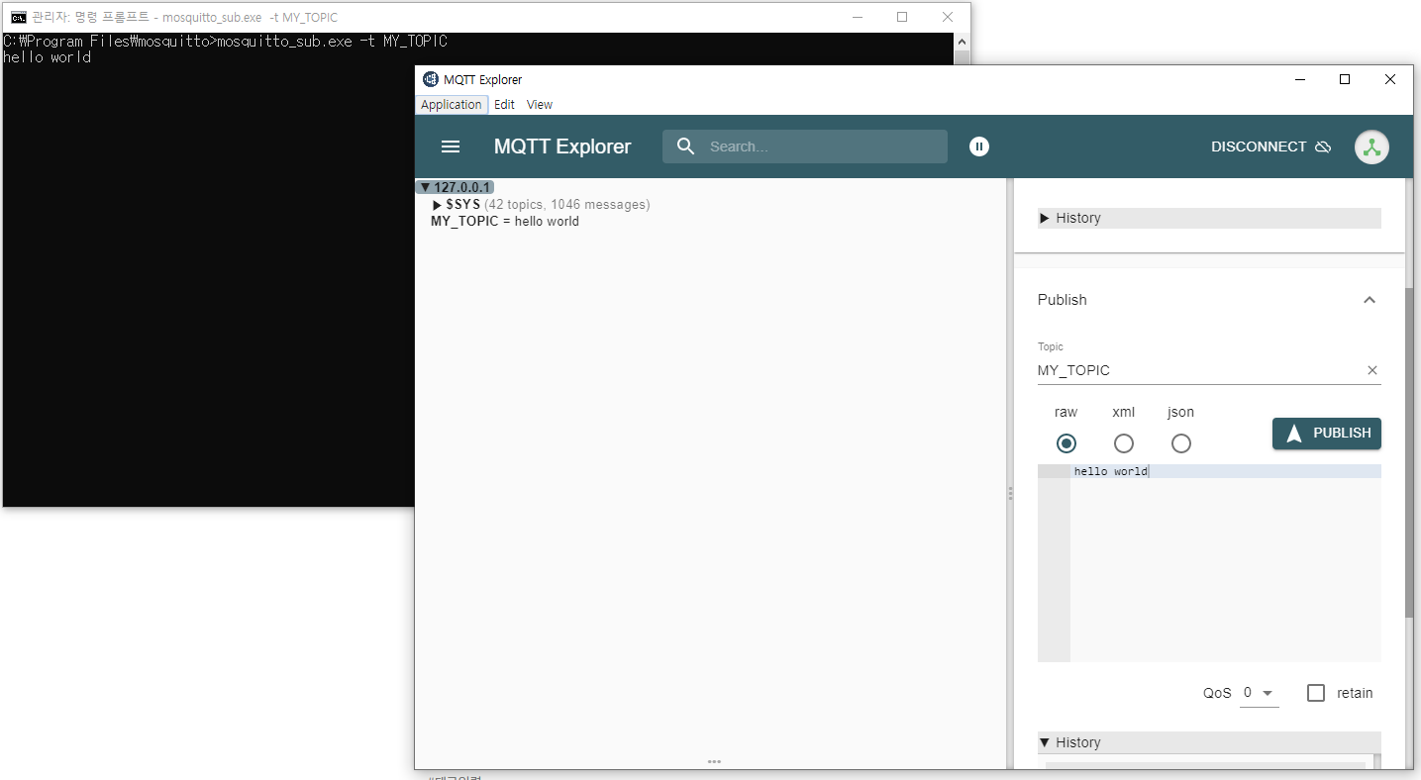Collapse the Publish panel chevron
This screenshot has height=780, width=1421.
click(1370, 300)
